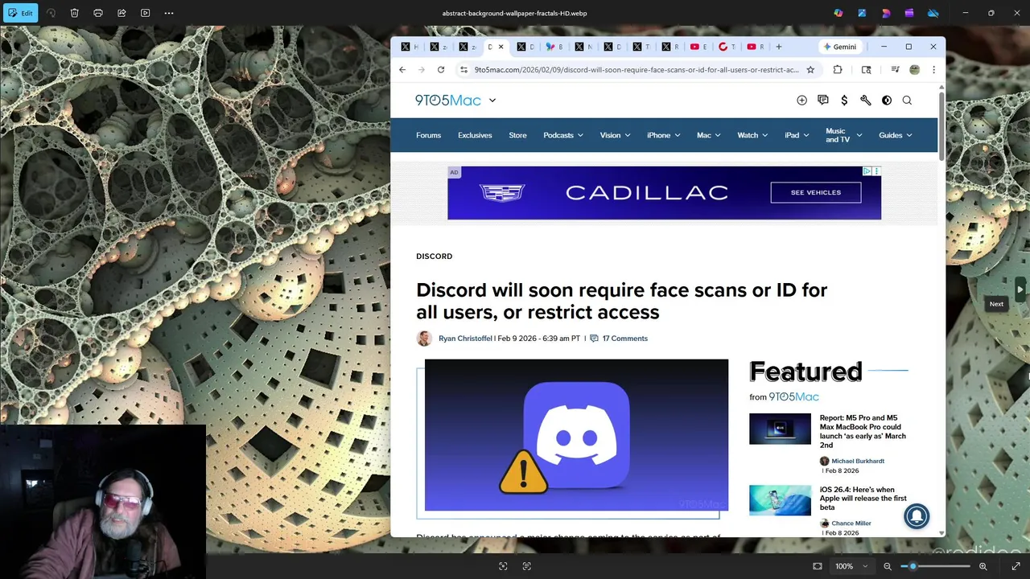Screen dimensions: 1030x579
Task: Click the print icon in Photos toolbar
Action: 98,13
